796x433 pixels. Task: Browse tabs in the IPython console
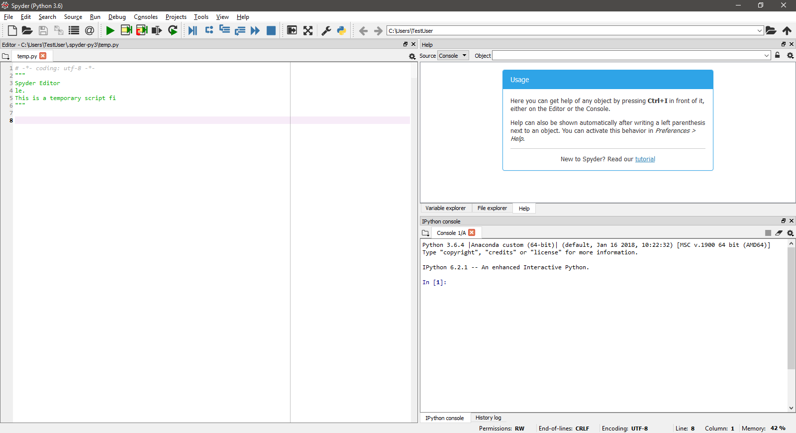point(425,233)
